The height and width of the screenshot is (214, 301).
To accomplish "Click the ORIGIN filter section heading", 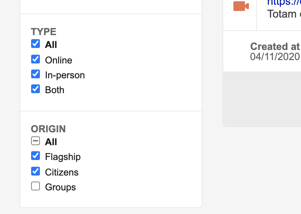I will click(48, 129).
